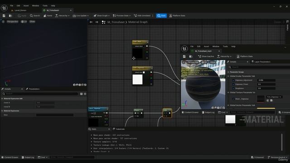Viewport: 290px width, 163px height.
Task: Click the M_Trimsheet breadcrumb link
Action: (x=116, y=22)
